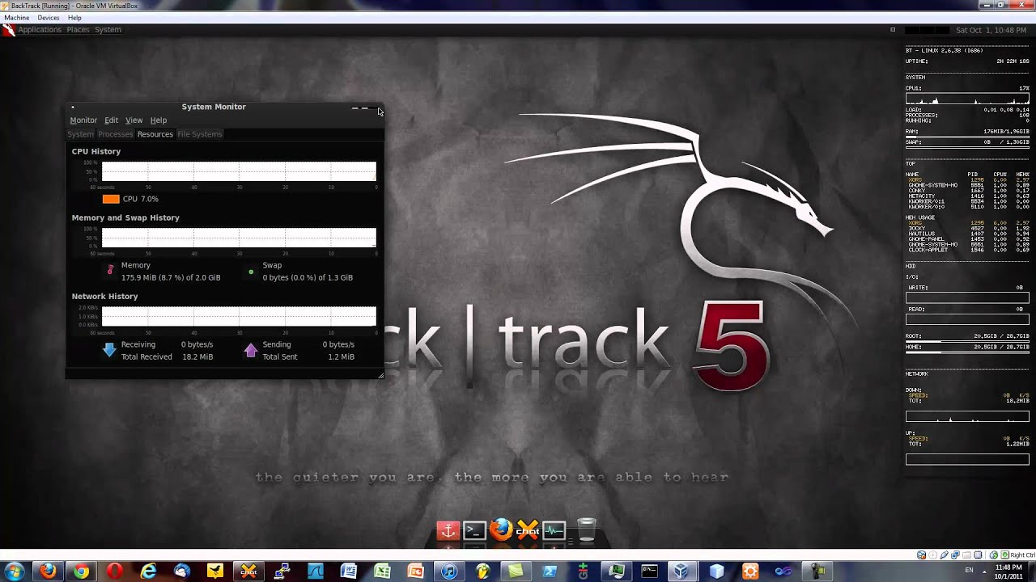Open the VirtualBox Help menu

74,18
